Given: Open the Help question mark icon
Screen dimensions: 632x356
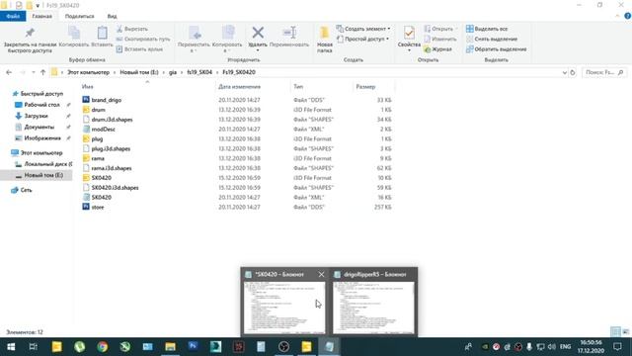Looking at the screenshot, I should tap(628, 16).
